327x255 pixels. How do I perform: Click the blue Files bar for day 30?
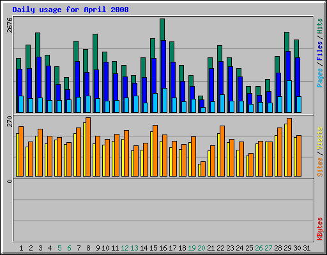[298, 77]
